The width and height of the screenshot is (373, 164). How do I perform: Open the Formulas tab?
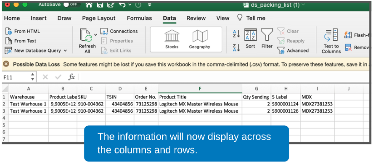[x=139, y=19]
